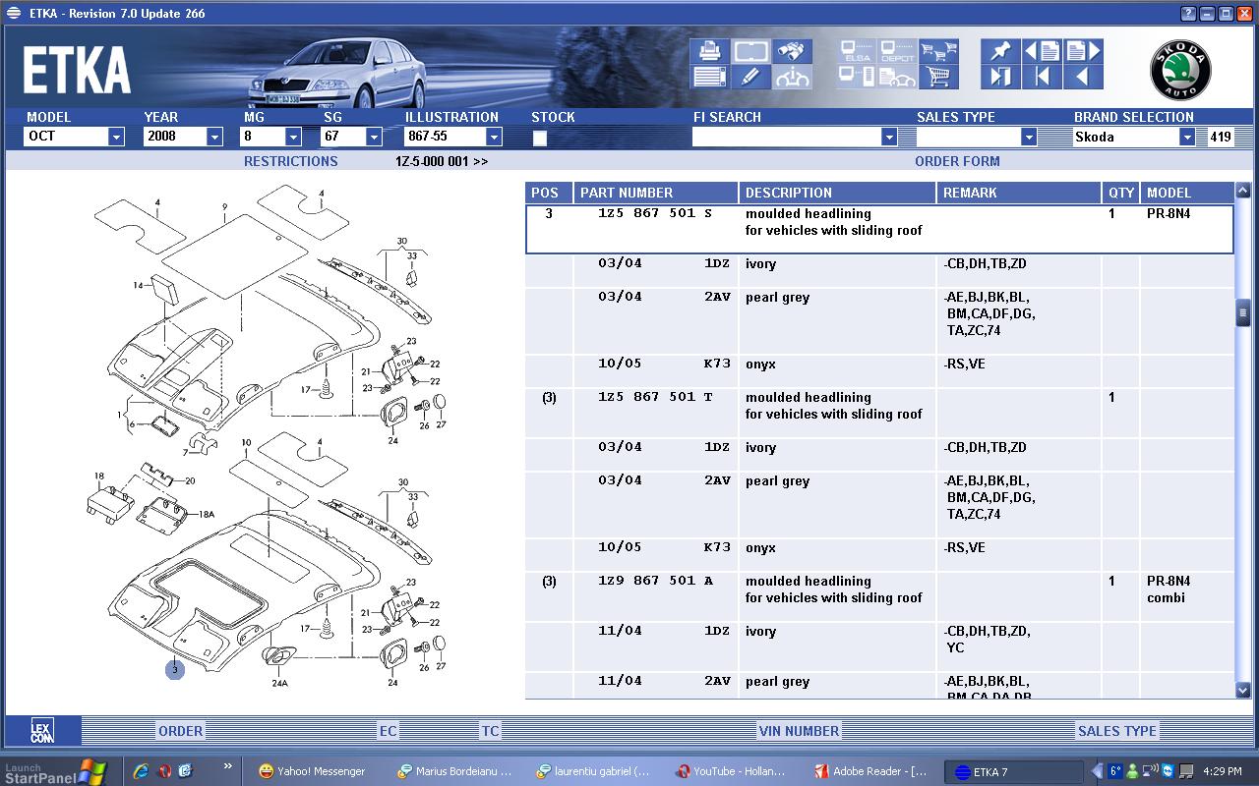Go to the next illustration page icon
Image resolution: width=1259 pixels, height=786 pixels.
[1083, 50]
